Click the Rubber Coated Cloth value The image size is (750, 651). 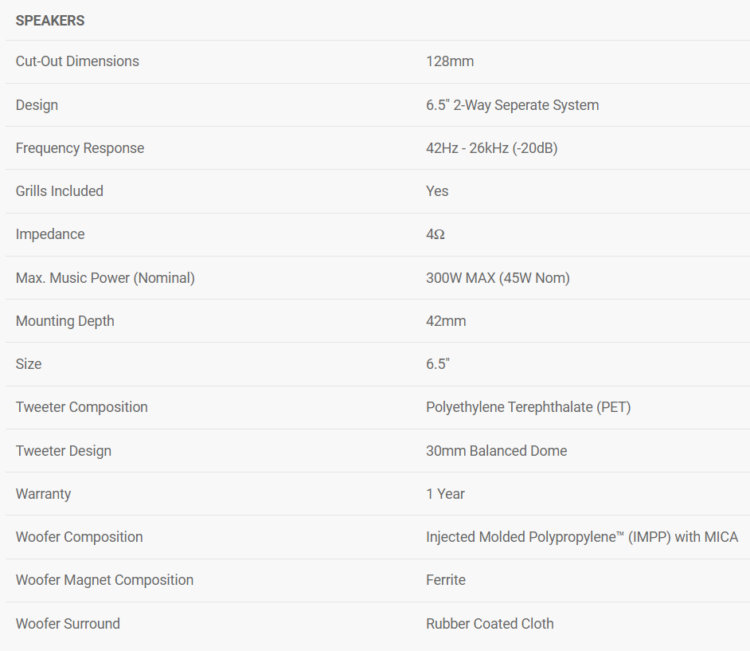pyautogui.click(x=490, y=624)
